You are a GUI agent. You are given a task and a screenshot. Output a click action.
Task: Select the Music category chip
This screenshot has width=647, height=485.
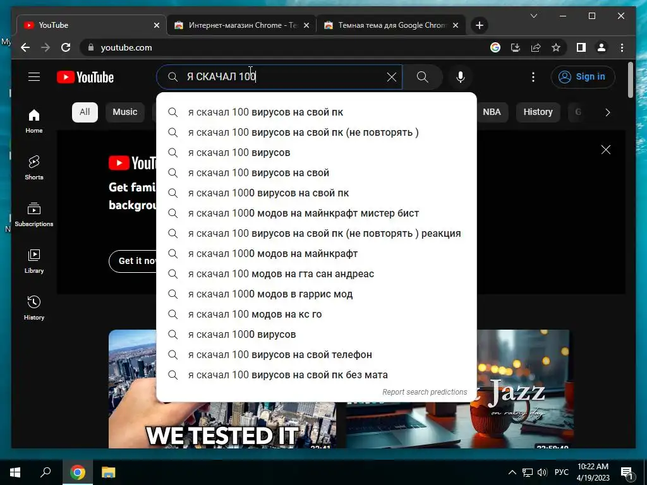pyautogui.click(x=125, y=112)
